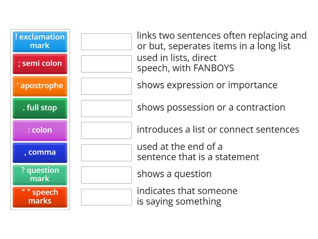Click 'indicates that someone is saying something' text
This screenshot has width=318, height=239.
187,196
